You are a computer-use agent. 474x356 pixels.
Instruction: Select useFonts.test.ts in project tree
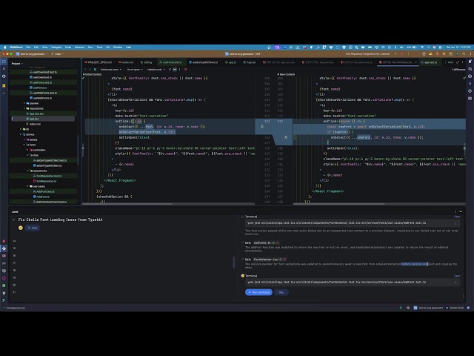(x=42, y=82)
